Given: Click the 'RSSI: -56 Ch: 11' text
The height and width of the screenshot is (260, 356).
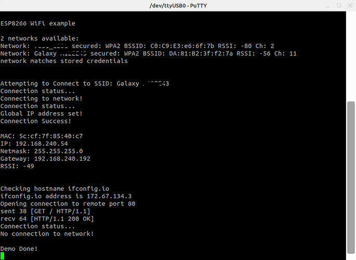Looking at the screenshot, I should click(267, 54).
